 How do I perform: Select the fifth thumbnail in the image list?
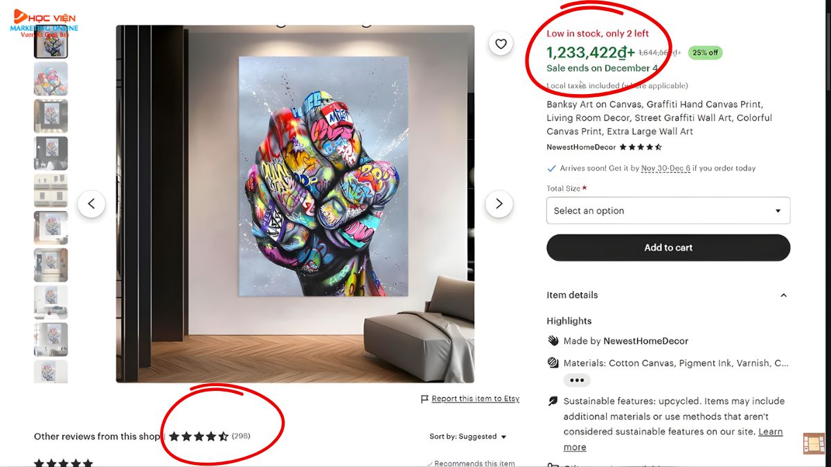(x=51, y=190)
